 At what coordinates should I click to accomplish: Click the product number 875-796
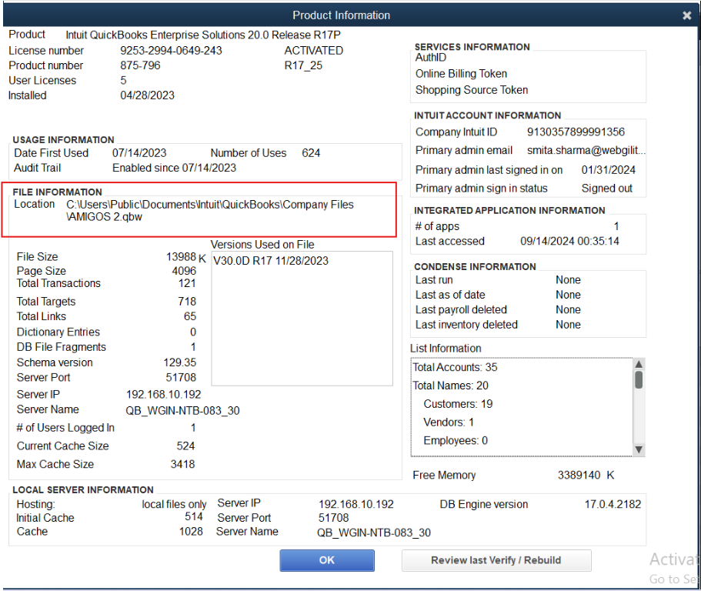tap(140, 65)
